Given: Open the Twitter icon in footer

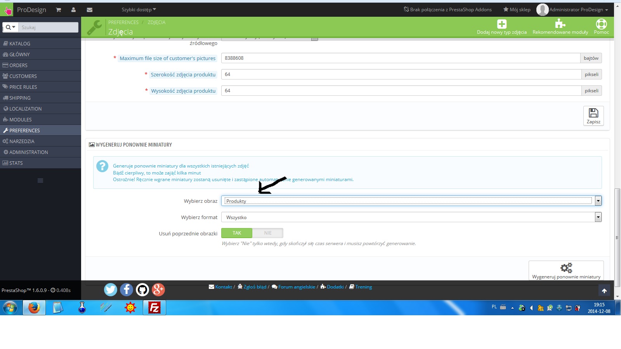Looking at the screenshot, I should point(111,290).
